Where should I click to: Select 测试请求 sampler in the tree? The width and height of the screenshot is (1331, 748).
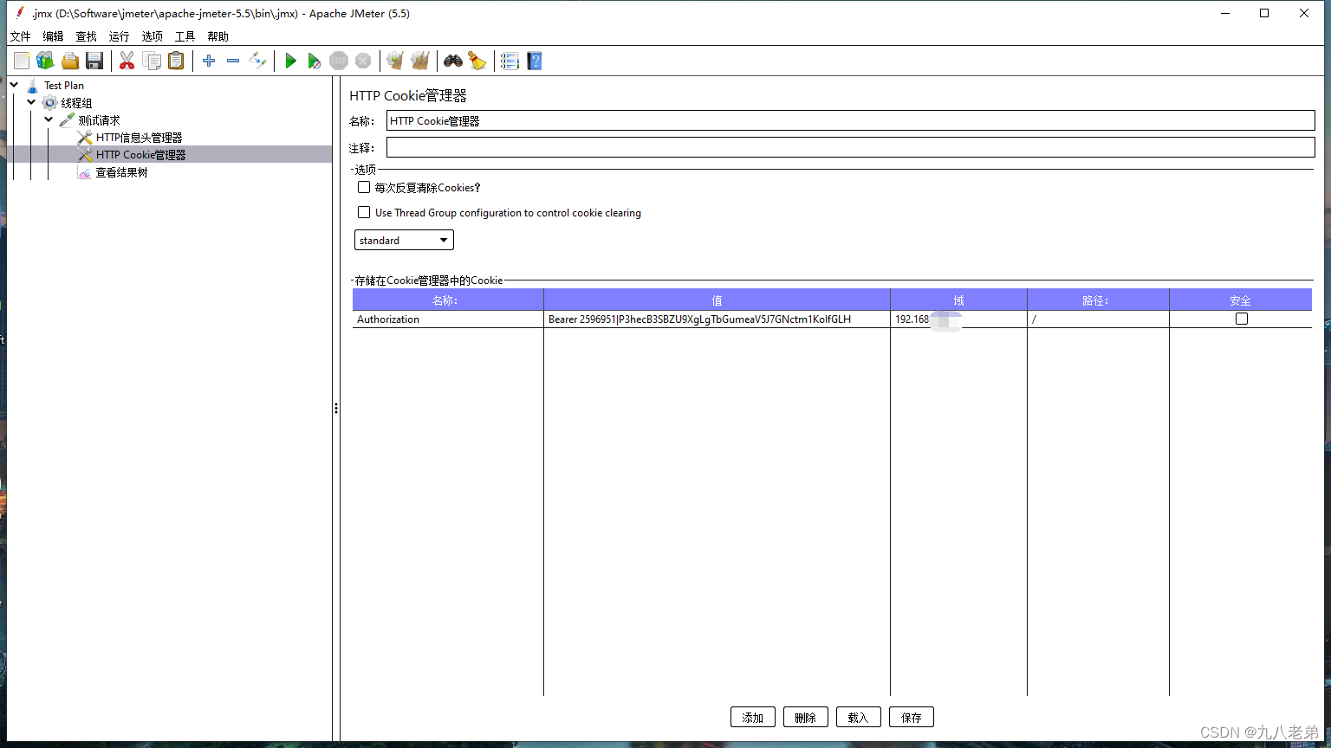click(x=99, y=119)
